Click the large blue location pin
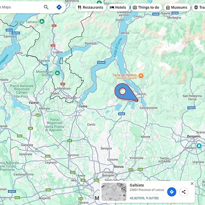Viewport: 205px width, 205px height. [125, 92]
